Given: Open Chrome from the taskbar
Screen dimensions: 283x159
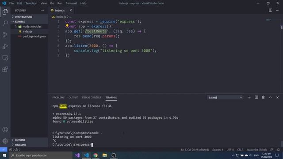Looking at the screenshot, I should point(96,155).
